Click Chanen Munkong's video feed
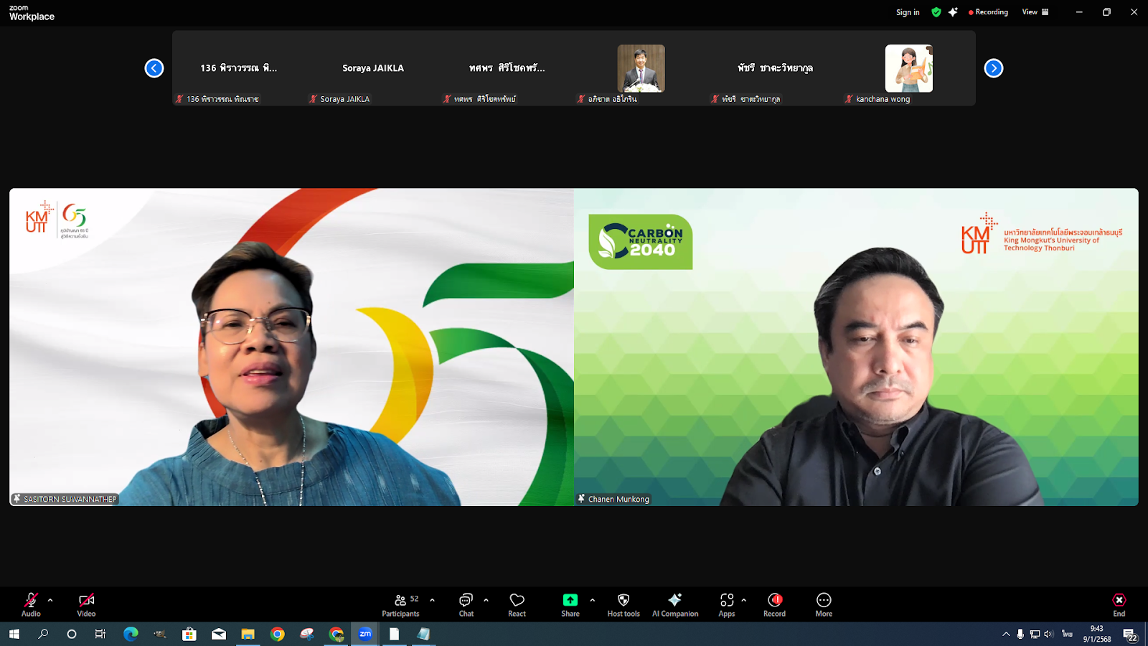 tap(856, 347)
